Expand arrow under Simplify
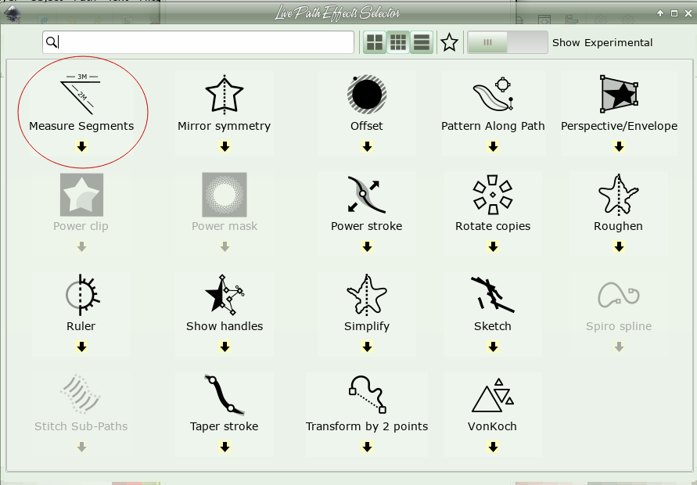 [x=367, y=347]
